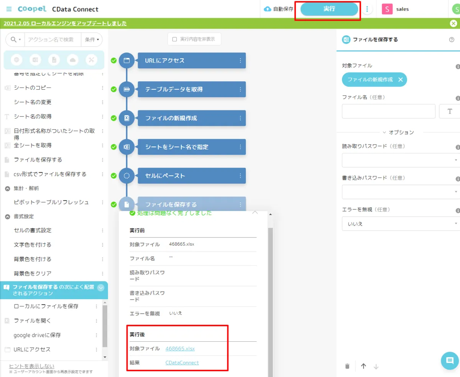Open the 条件 dropdown in the search bar
The height and width of the screenshot is (377, 460).
pyautogui.click(x=92, y=40)
